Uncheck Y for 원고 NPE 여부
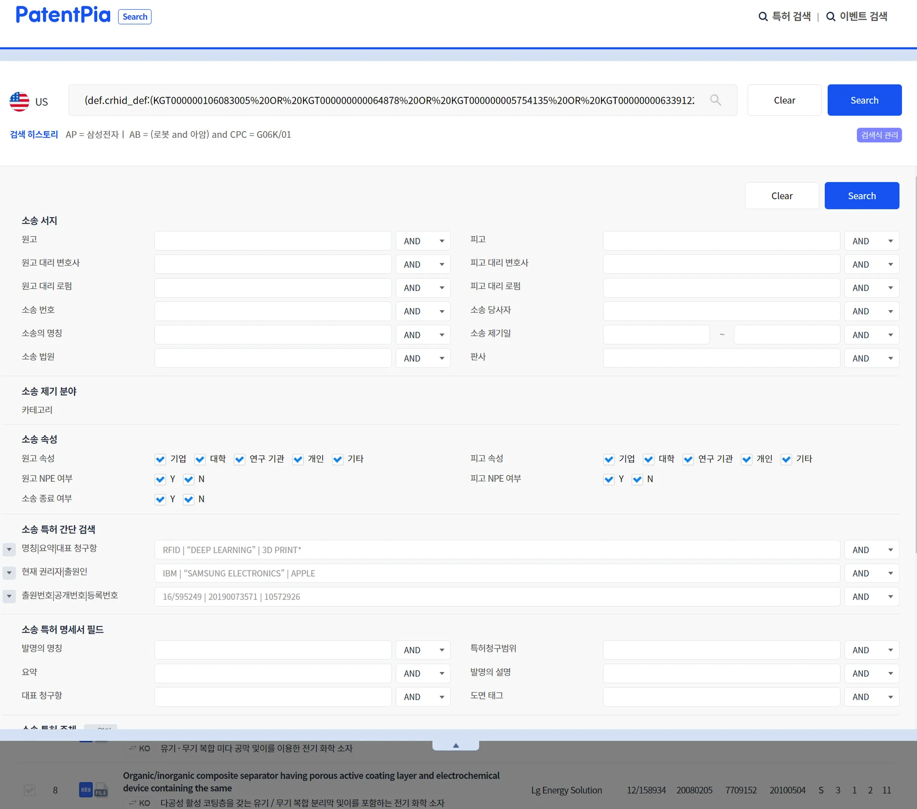The image size is (917, 809). 160,479
